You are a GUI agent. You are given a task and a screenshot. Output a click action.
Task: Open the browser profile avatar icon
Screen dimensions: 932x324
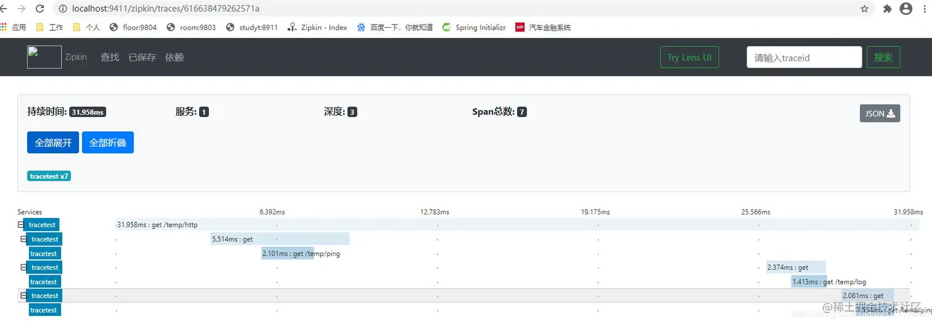905,9
